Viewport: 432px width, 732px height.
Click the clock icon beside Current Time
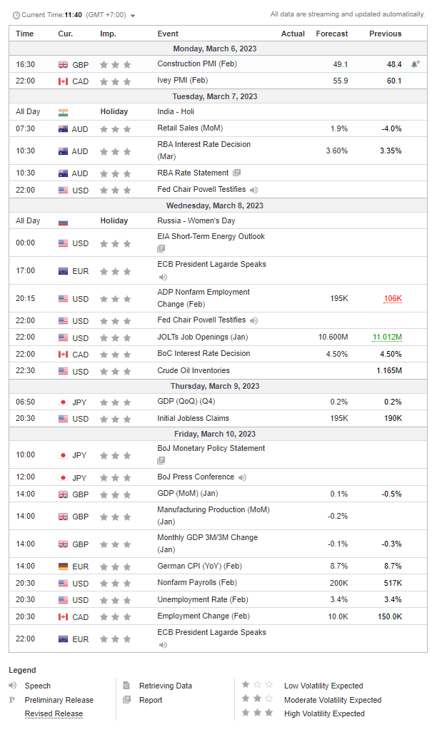16,16
